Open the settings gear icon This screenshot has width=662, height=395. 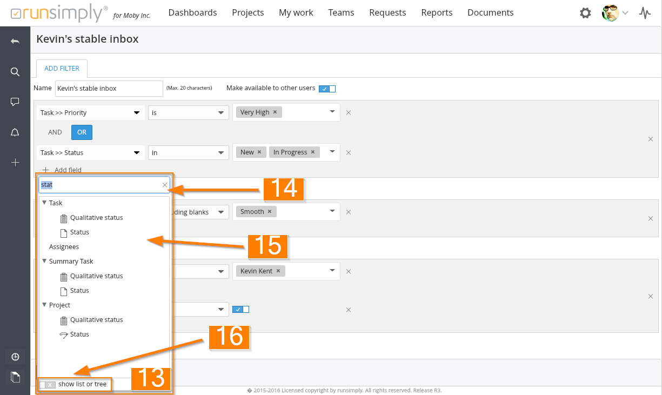tap(585, 13)
